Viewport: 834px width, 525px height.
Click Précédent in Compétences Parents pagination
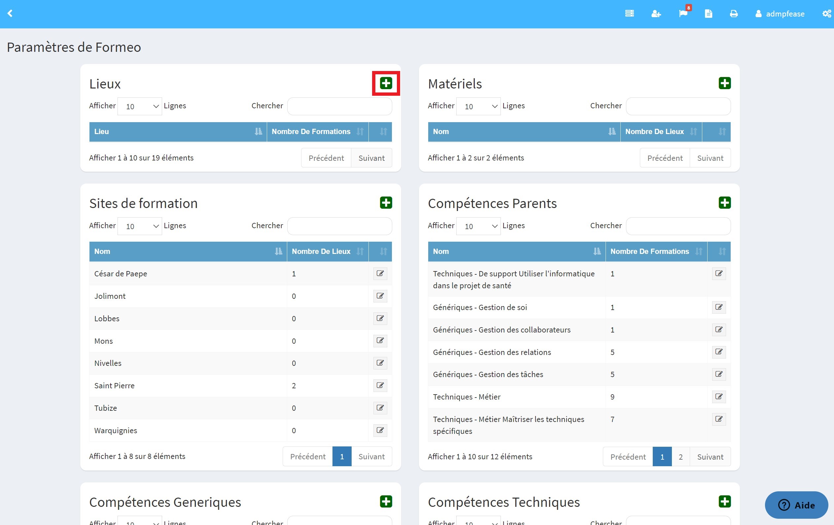click(628, 457)
